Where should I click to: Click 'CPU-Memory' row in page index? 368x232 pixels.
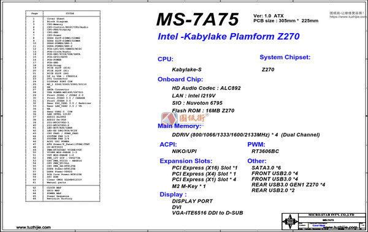tap(55, 24)
